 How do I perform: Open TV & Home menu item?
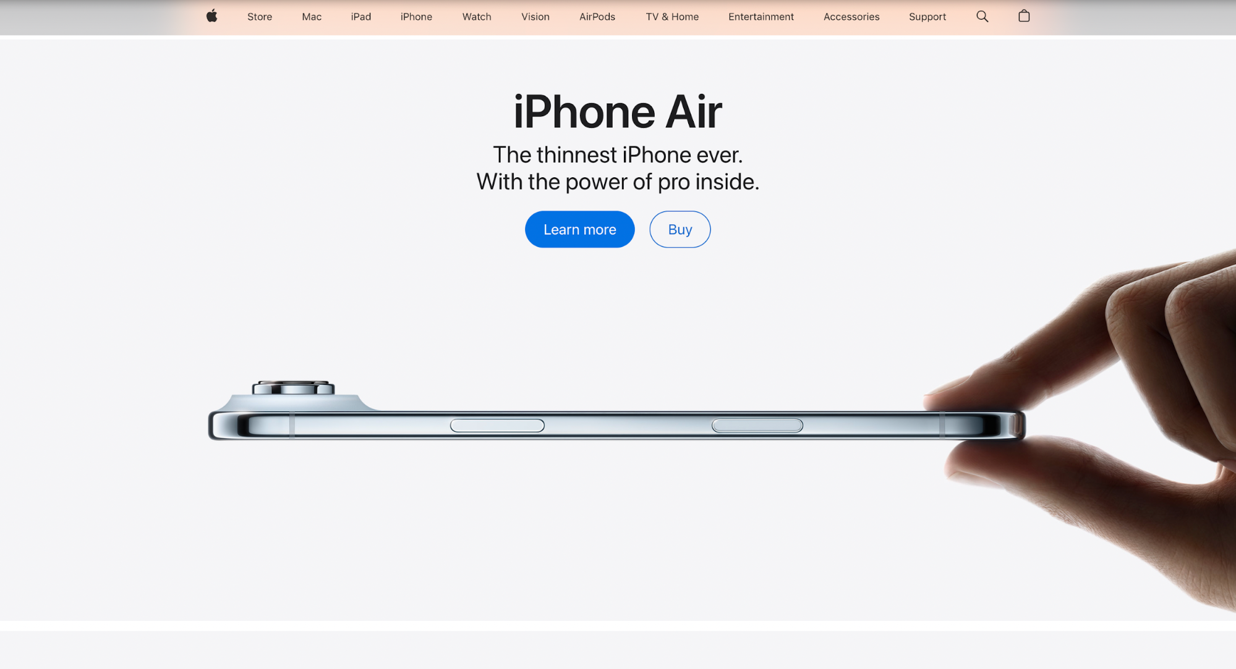tap(672, 17)
